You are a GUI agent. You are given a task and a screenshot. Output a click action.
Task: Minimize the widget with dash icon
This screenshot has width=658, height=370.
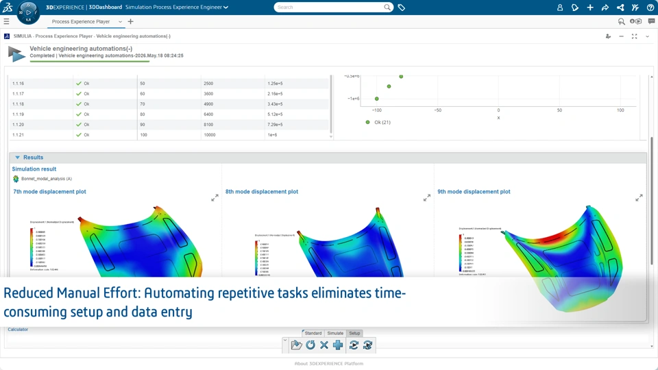621,36
